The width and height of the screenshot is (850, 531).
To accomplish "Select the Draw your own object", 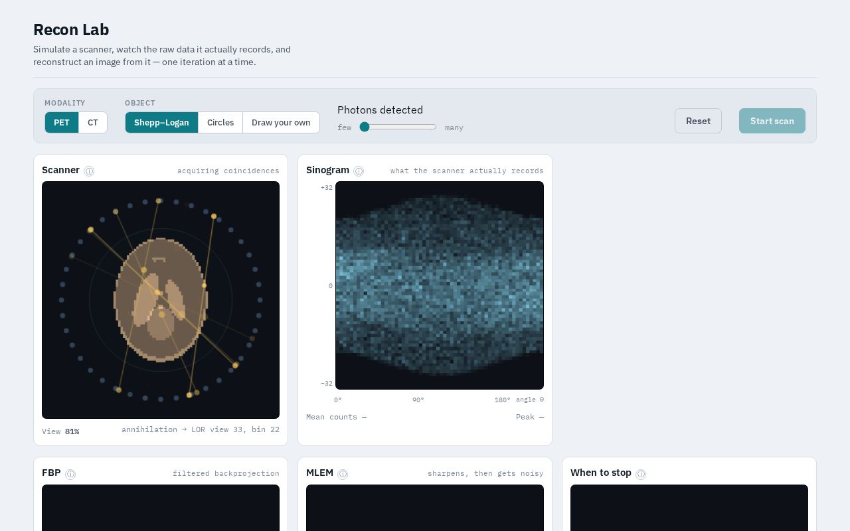I will click(281, 122).
